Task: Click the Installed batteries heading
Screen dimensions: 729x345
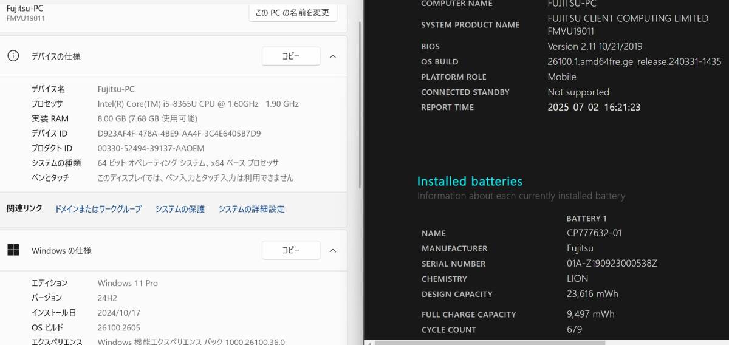Action: tap(470, 181)
